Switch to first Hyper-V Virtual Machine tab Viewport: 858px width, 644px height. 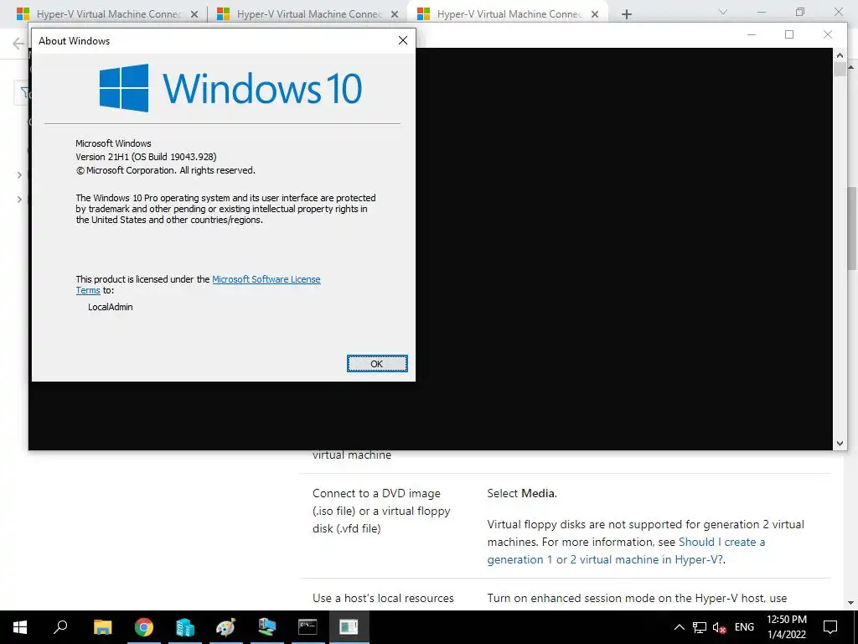pos(108,14)
